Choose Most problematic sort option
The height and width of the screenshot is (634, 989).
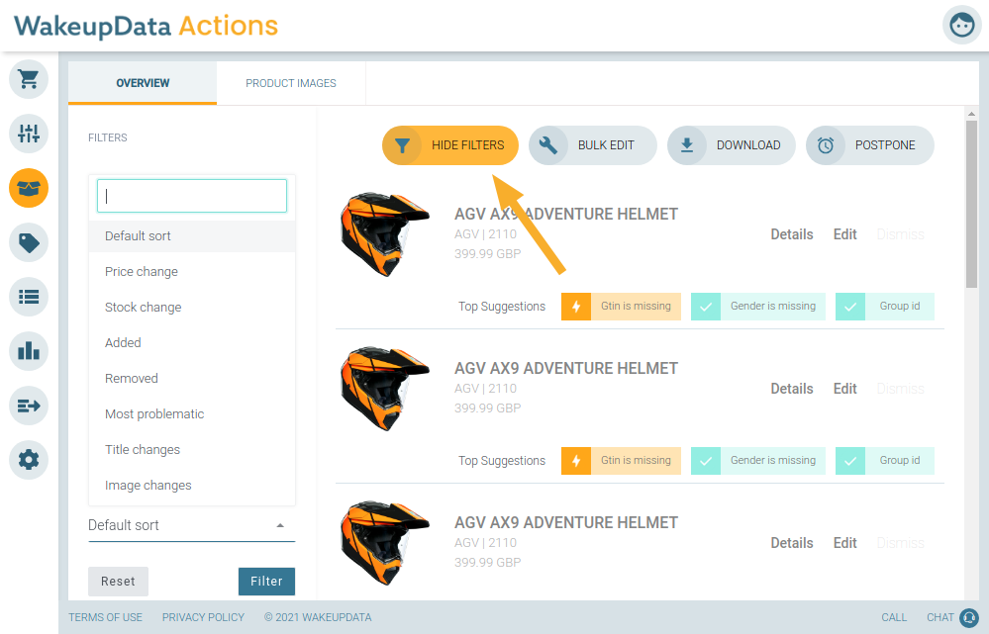pyautogui.click(x=192, y=414)
